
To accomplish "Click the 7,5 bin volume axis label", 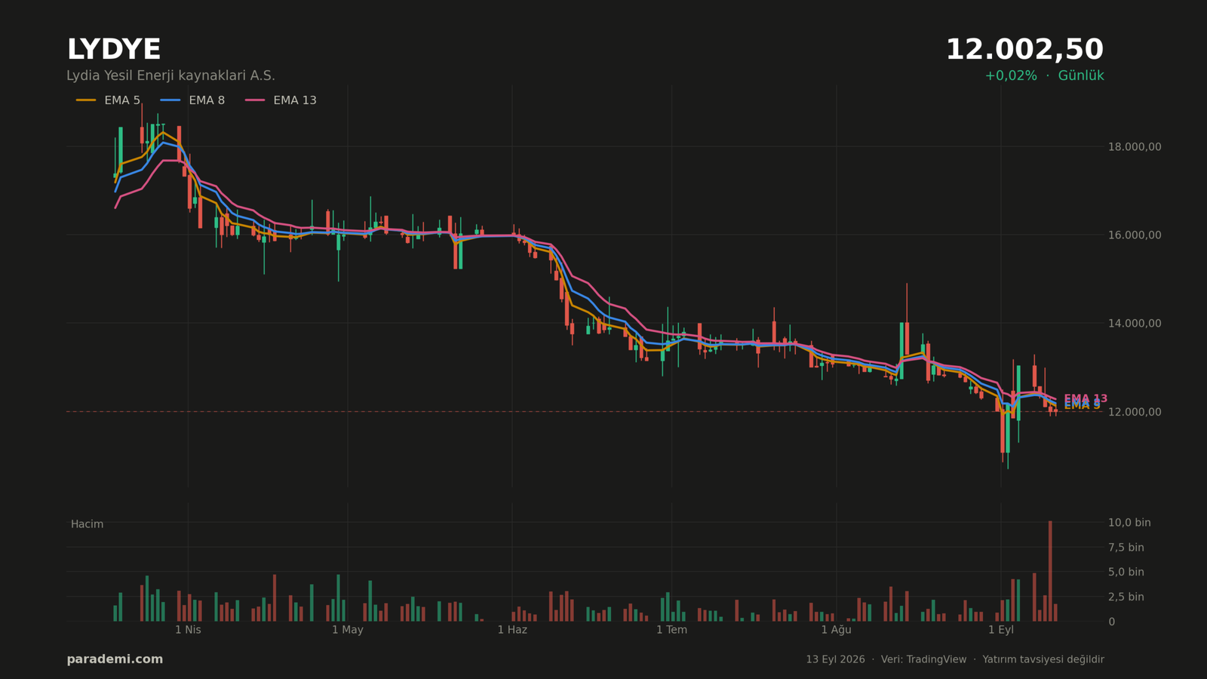I will pos(1126,548).
